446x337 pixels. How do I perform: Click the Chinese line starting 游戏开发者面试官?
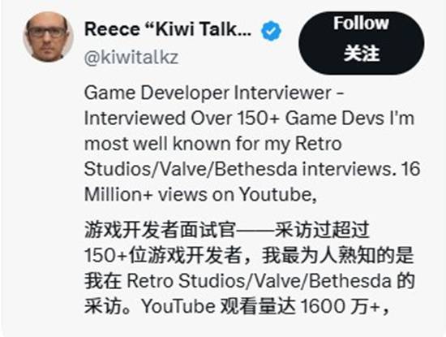(227, 230)
